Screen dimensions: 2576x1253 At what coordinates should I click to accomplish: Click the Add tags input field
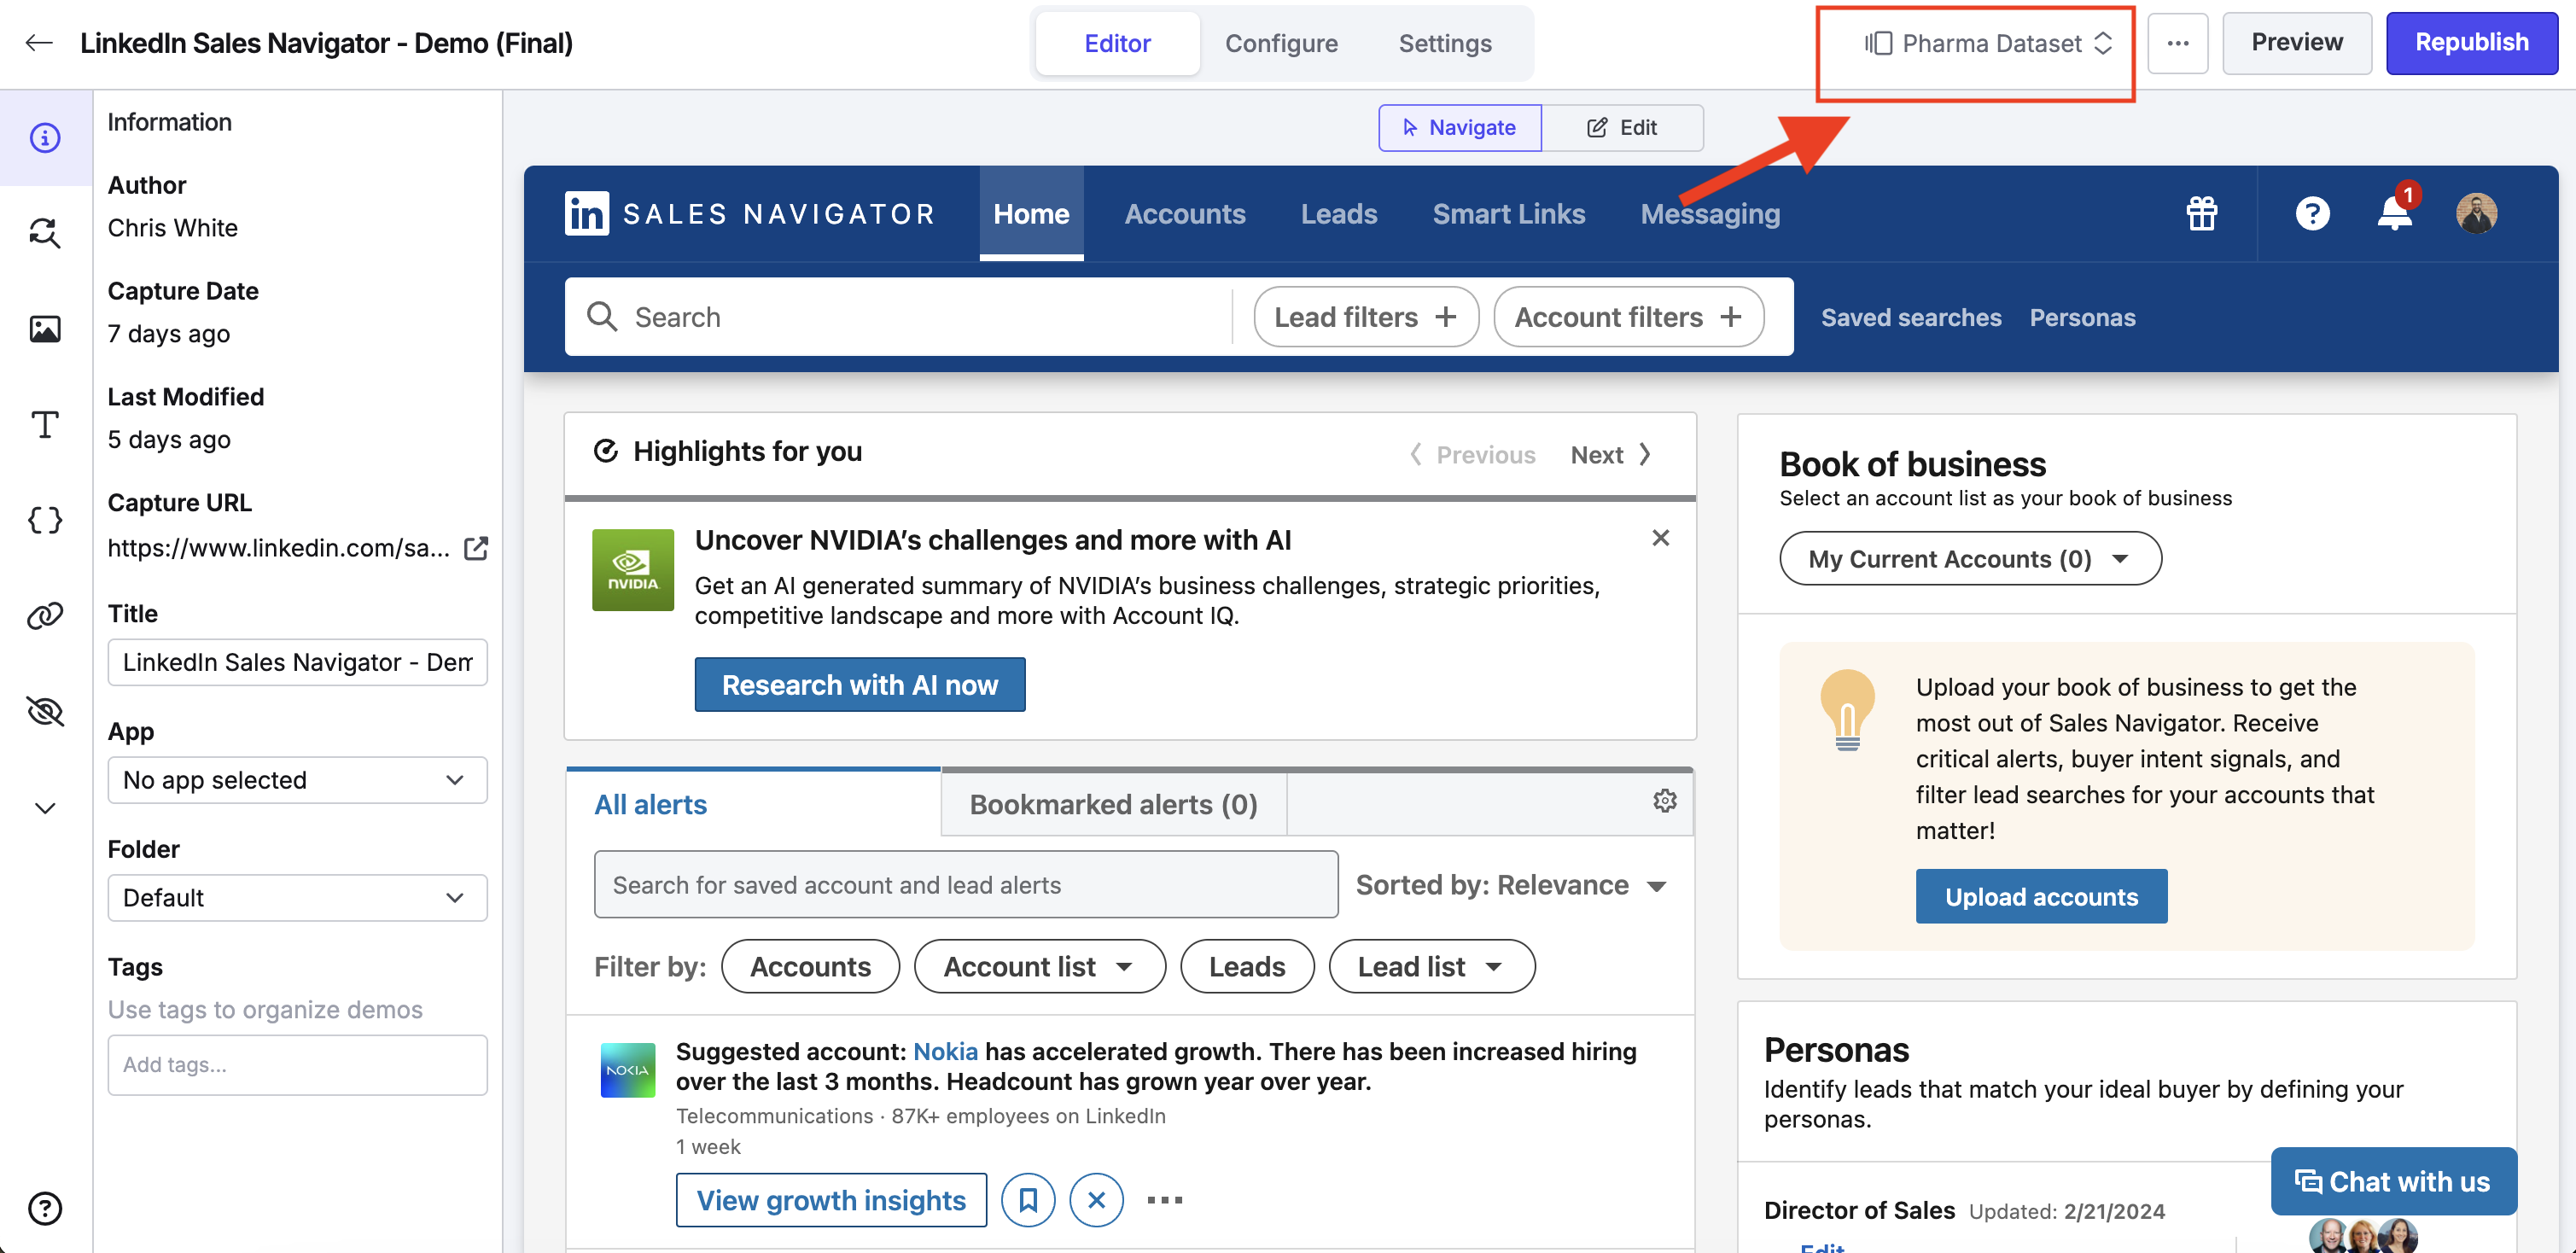point(297,1065)
